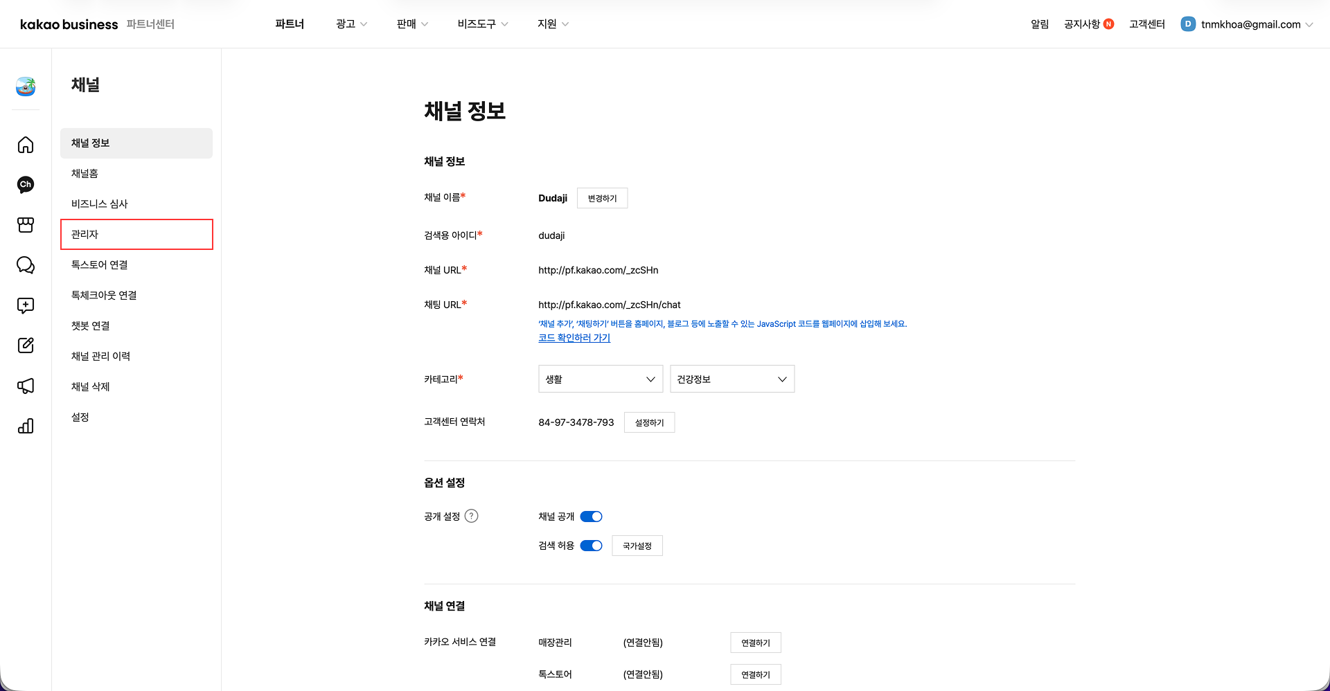Select the new message bubble icon
The height and width of the screenshot is (691, 1330).
[x=25, y=305]
